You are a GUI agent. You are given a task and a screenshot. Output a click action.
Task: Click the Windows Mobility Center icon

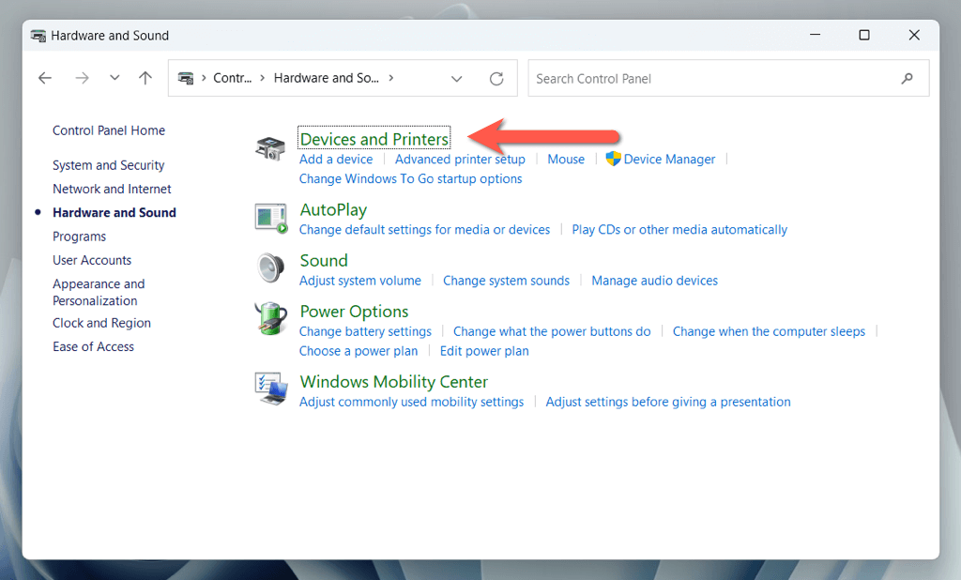pyautogui.click(x=270, y=389)
